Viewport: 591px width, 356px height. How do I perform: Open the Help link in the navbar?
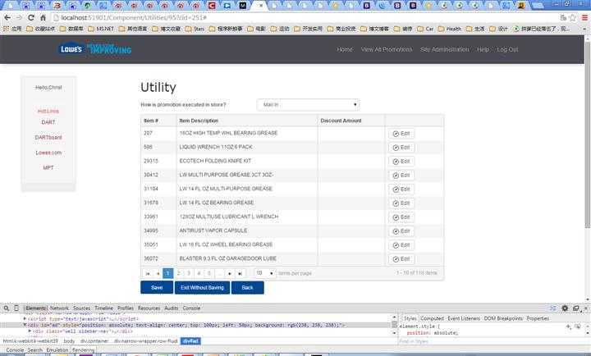pos(483,49)
